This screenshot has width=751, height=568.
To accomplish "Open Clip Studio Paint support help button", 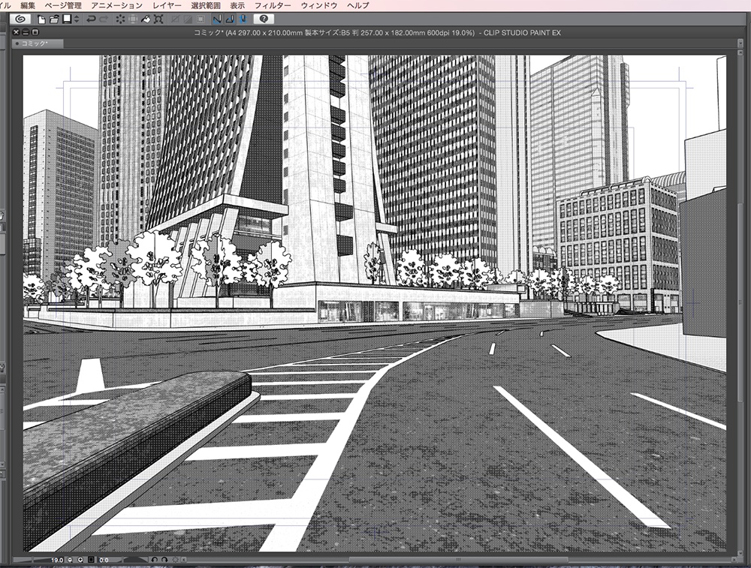I will coord(264,20).
